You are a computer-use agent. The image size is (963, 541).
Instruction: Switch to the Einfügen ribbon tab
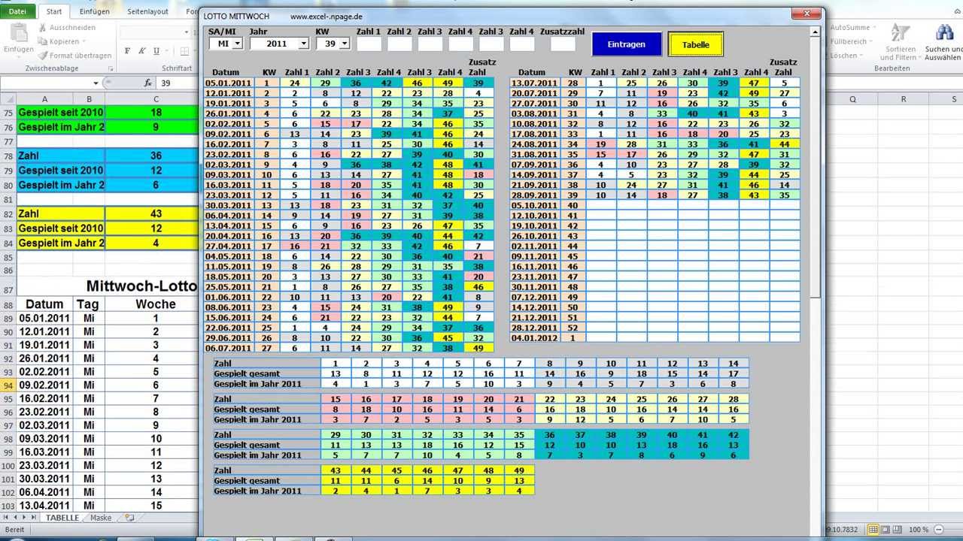94,11
